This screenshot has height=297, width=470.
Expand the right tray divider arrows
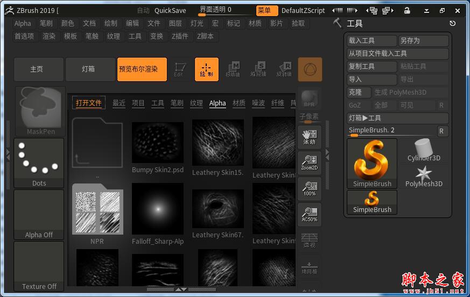pos(327,155)
